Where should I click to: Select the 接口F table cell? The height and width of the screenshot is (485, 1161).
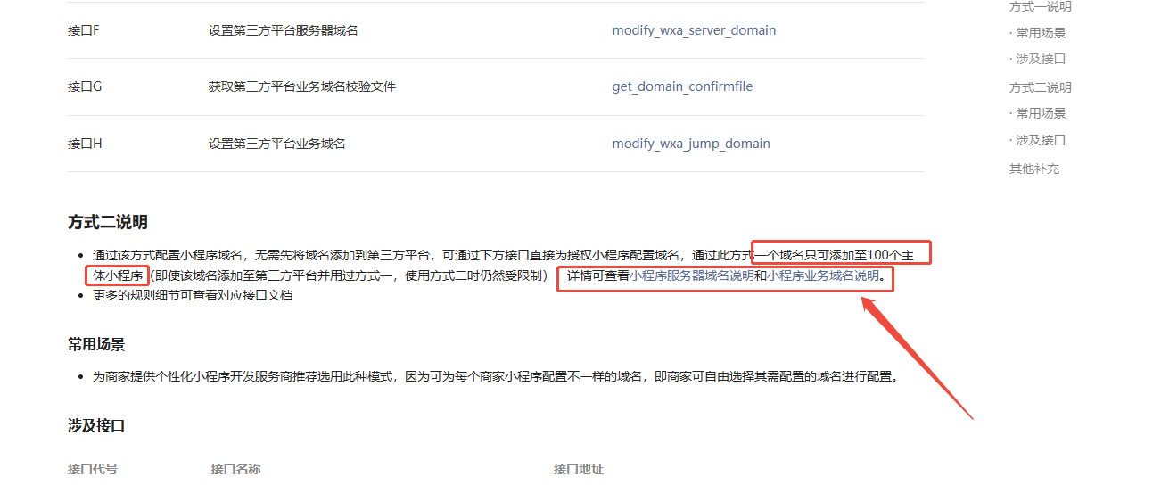tap(84, 30)
